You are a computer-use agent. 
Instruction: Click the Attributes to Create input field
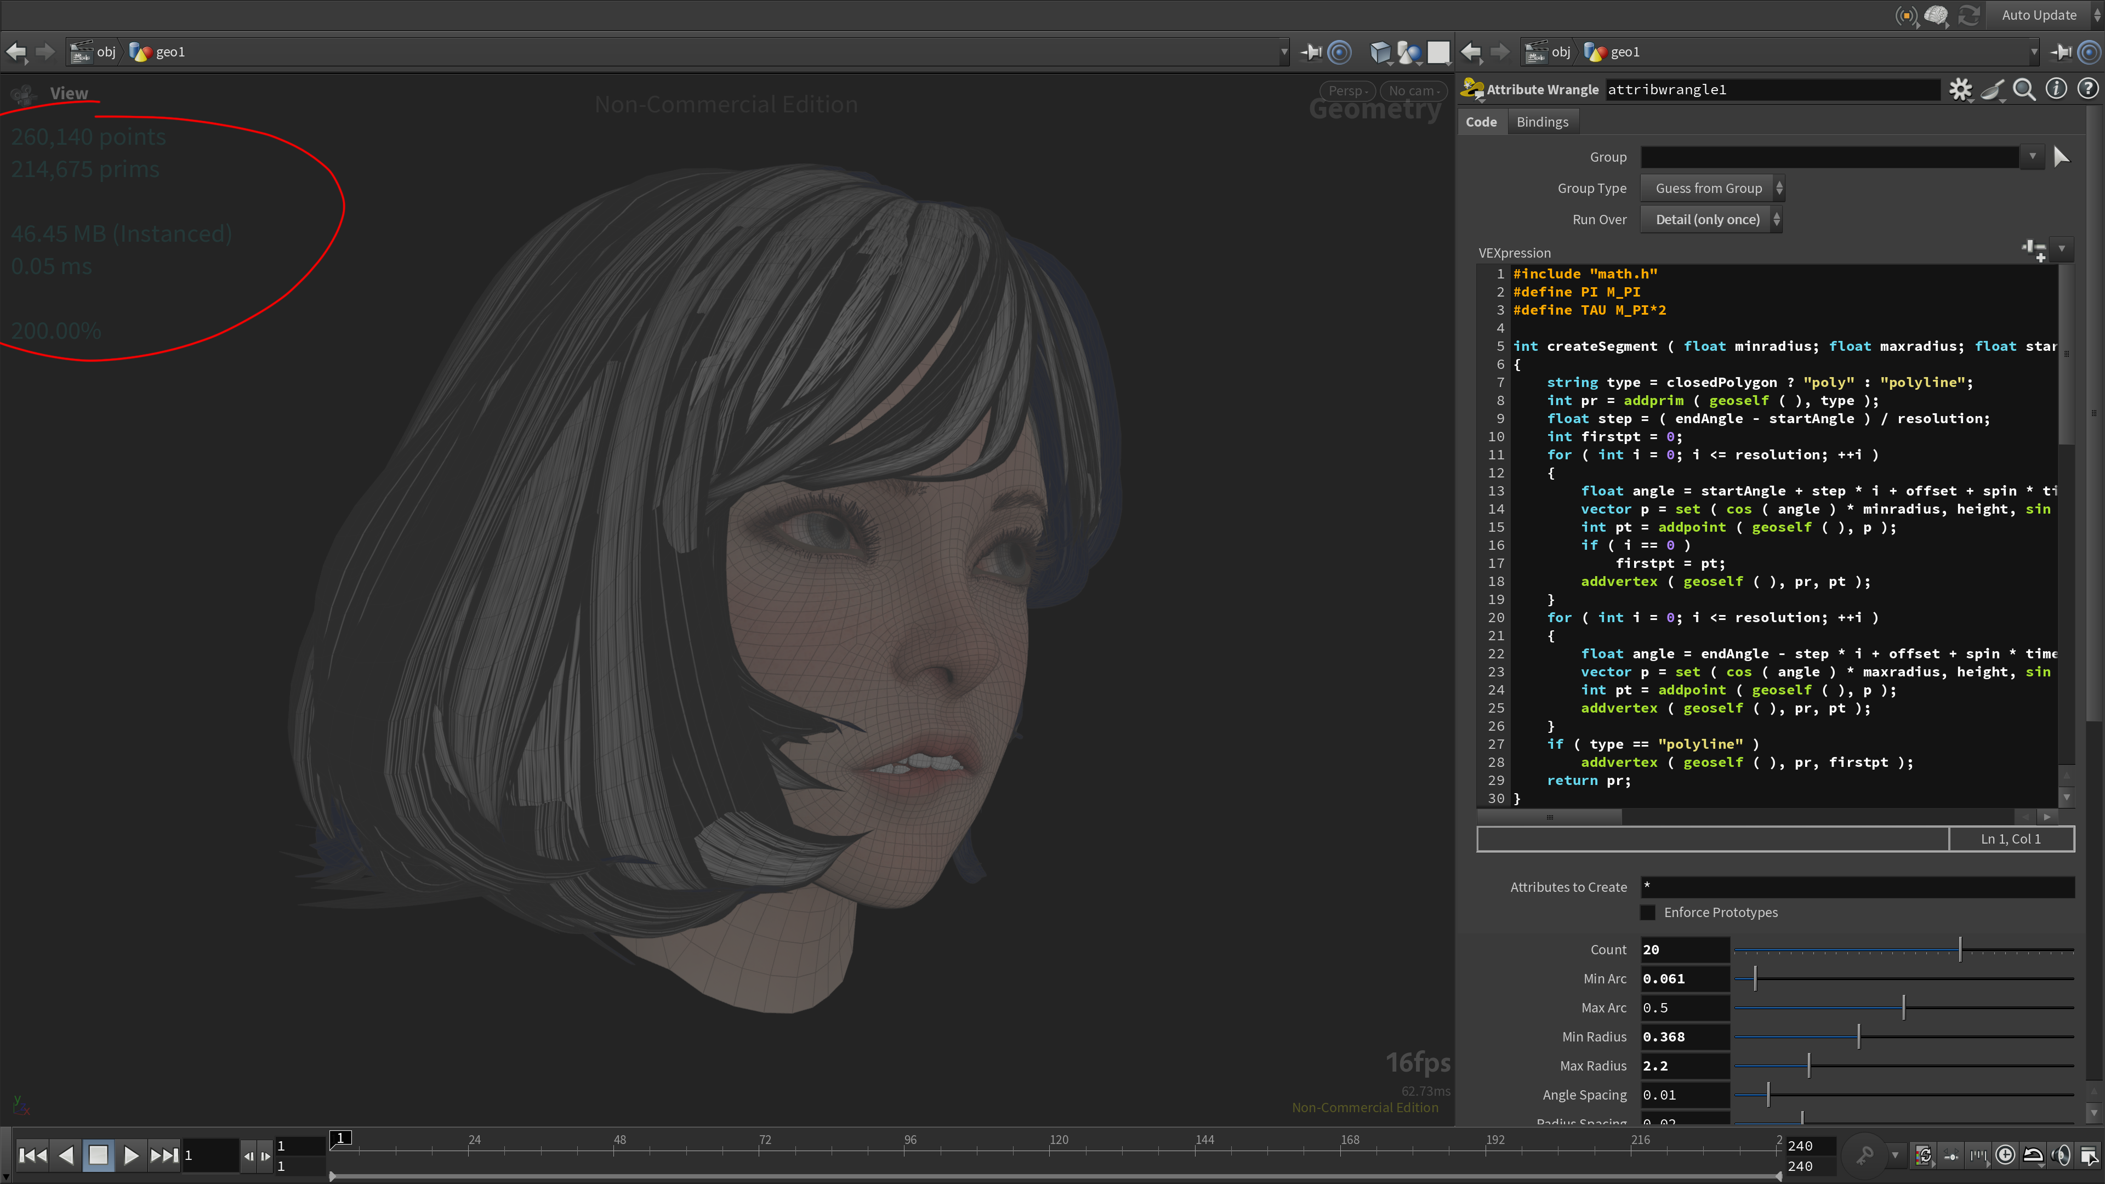click(1857, 886)
